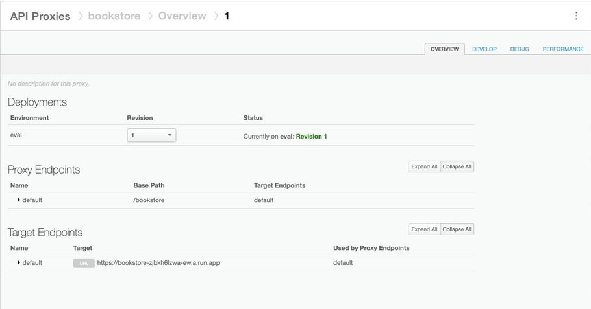Screen dimensions: 591x309
Task: Open the three-dot more options menu
Action: (575, 16)
